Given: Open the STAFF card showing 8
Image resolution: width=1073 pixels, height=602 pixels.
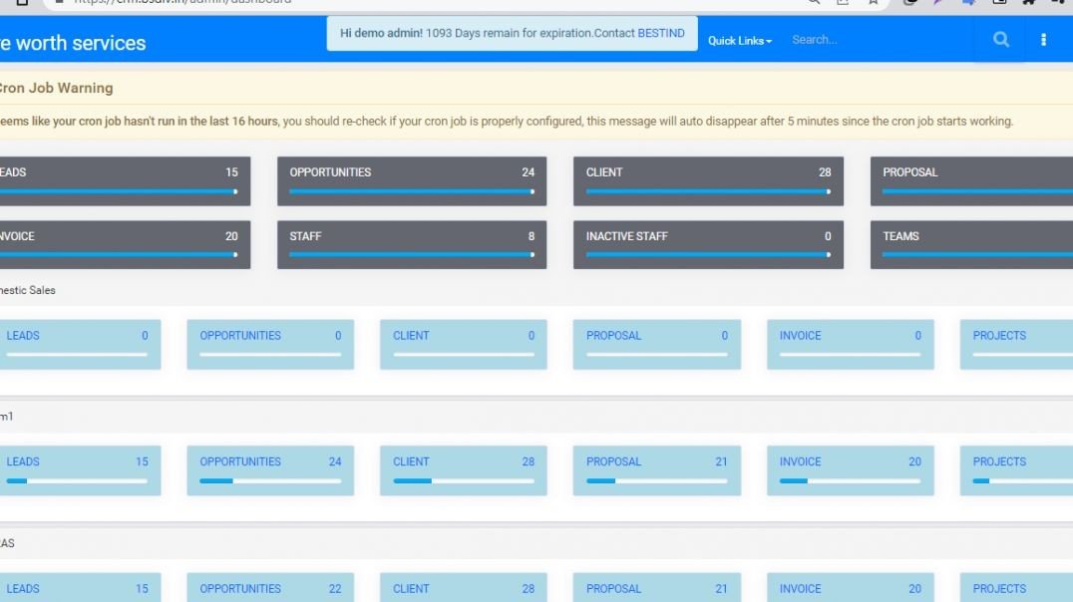Looking at the screenshot, I should point(412,244).
